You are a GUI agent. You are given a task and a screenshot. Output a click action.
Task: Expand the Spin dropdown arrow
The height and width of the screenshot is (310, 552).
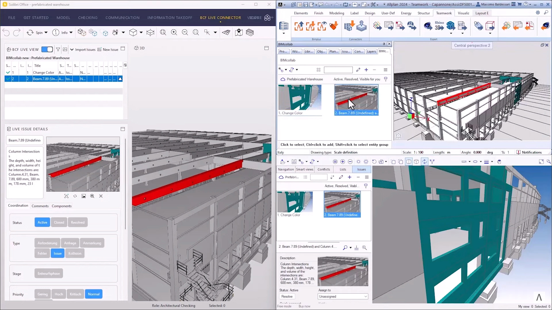pos(46,32)
